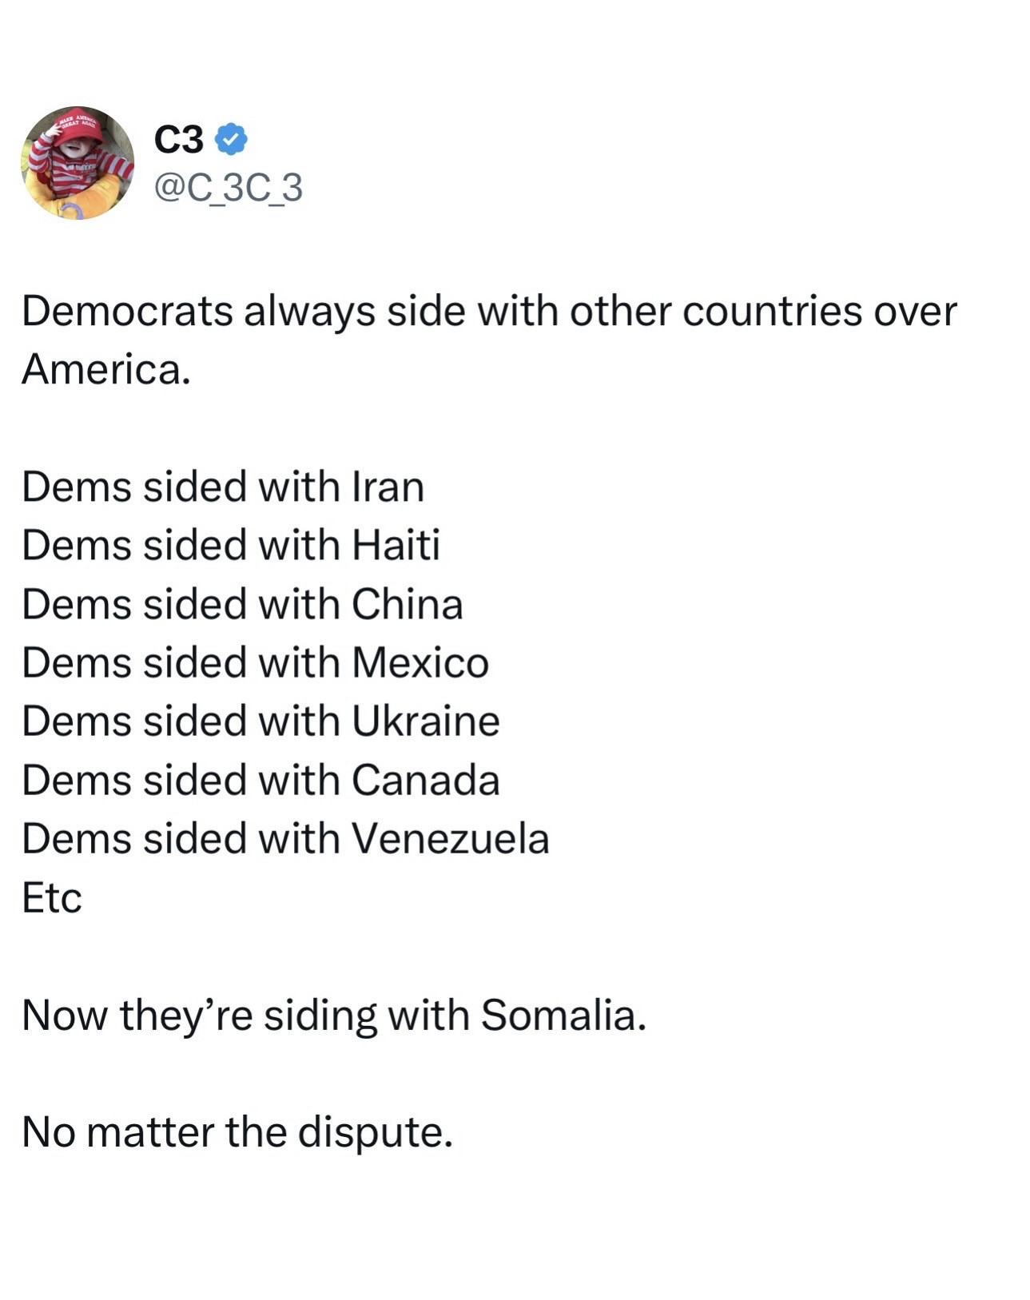
Task: Click the word "countries" in the tweet
Action: coord(772,311)
